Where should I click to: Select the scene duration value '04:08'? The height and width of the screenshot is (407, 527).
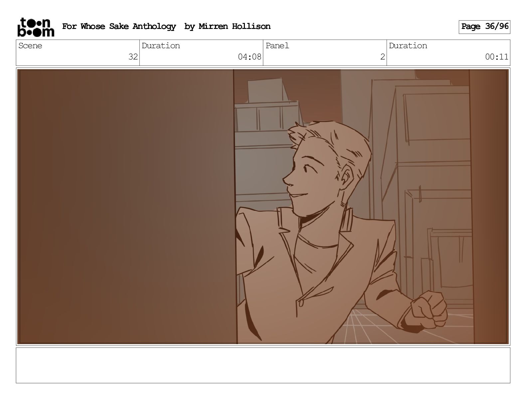click(250, 57)
